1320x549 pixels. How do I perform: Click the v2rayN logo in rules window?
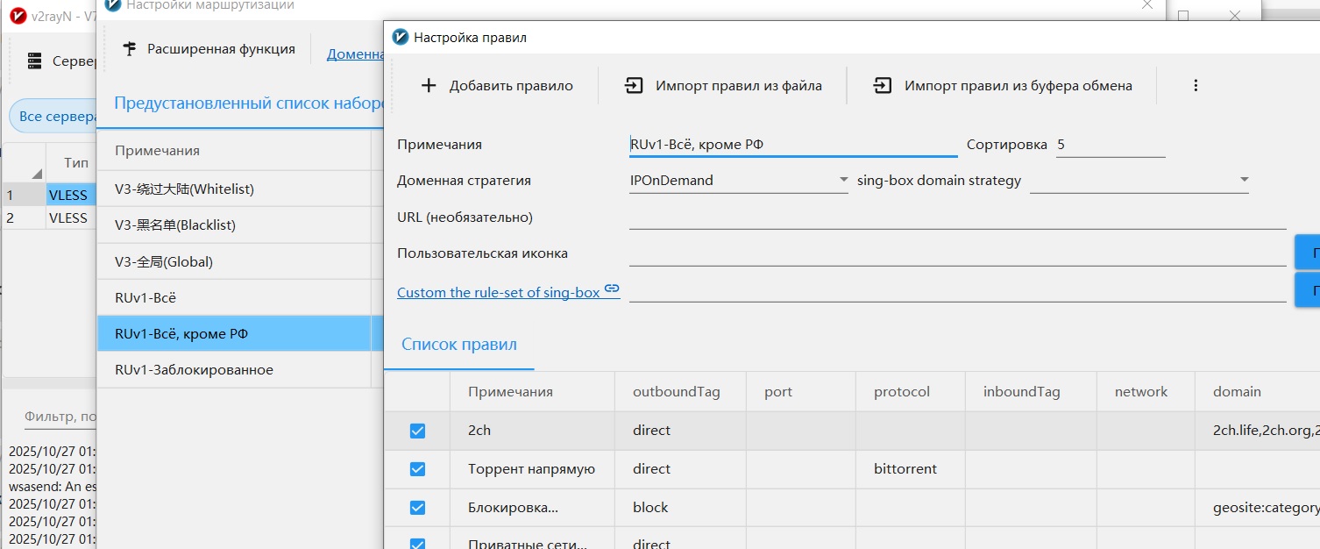401,37
